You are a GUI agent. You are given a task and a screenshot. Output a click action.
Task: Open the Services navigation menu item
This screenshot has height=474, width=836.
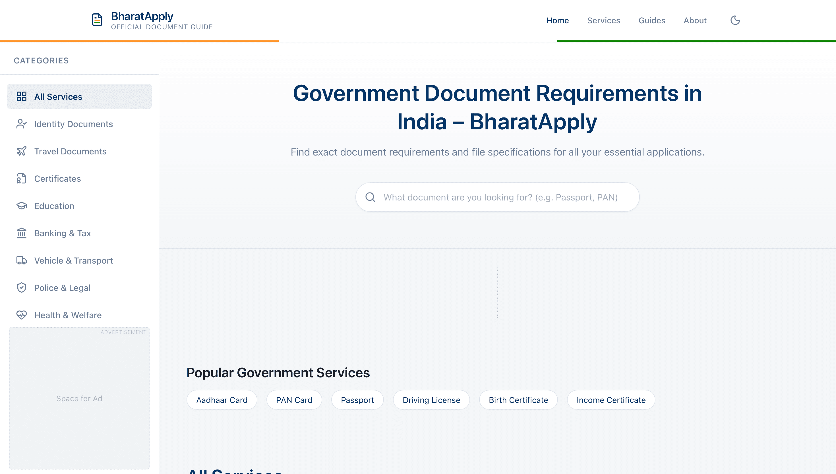coord(603,20)
